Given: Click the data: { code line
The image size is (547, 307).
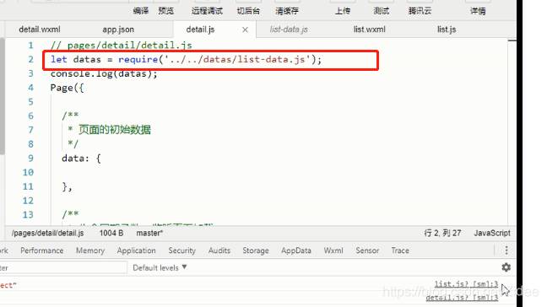Looking at the screenshot, I should coord(81,159).
